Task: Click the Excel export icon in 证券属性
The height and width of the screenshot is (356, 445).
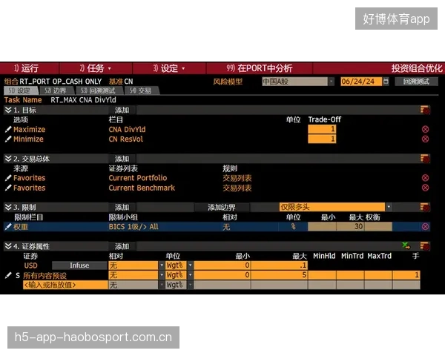Action: [406, 245]
